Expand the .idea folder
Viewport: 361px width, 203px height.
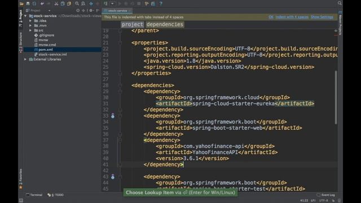coord(30,21)
